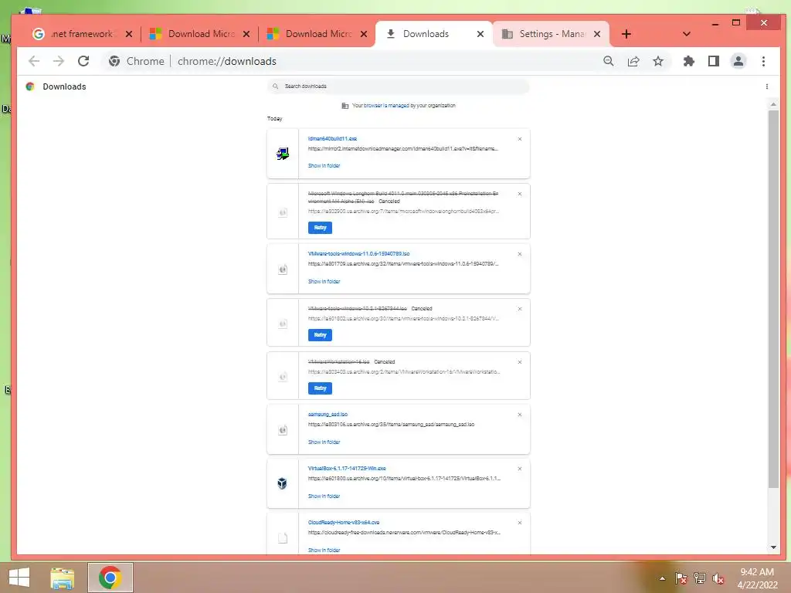Open the Downloads page three-dot more actions menu

[x=767, y=86]
